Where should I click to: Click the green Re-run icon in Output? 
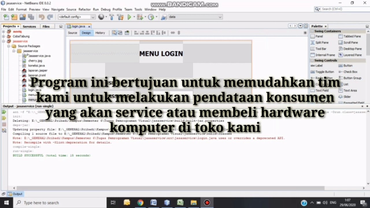[x=4, y=112]
